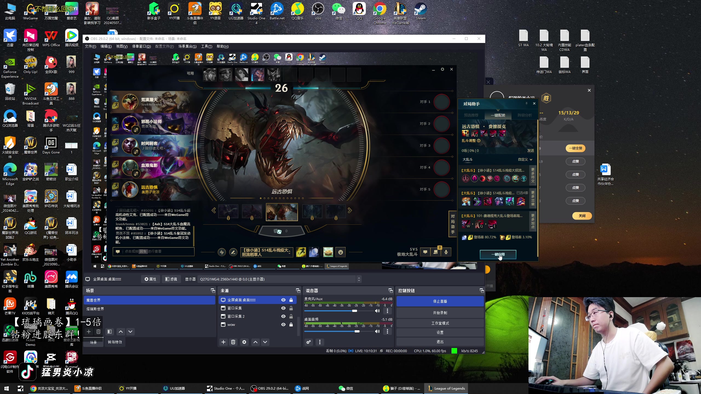
Task: Undock the 混音器 panel with its float icon
Action: click(x=391, y=291)
